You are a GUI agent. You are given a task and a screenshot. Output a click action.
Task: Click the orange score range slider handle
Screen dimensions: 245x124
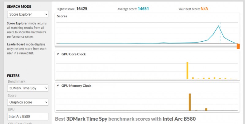(238, 46)
